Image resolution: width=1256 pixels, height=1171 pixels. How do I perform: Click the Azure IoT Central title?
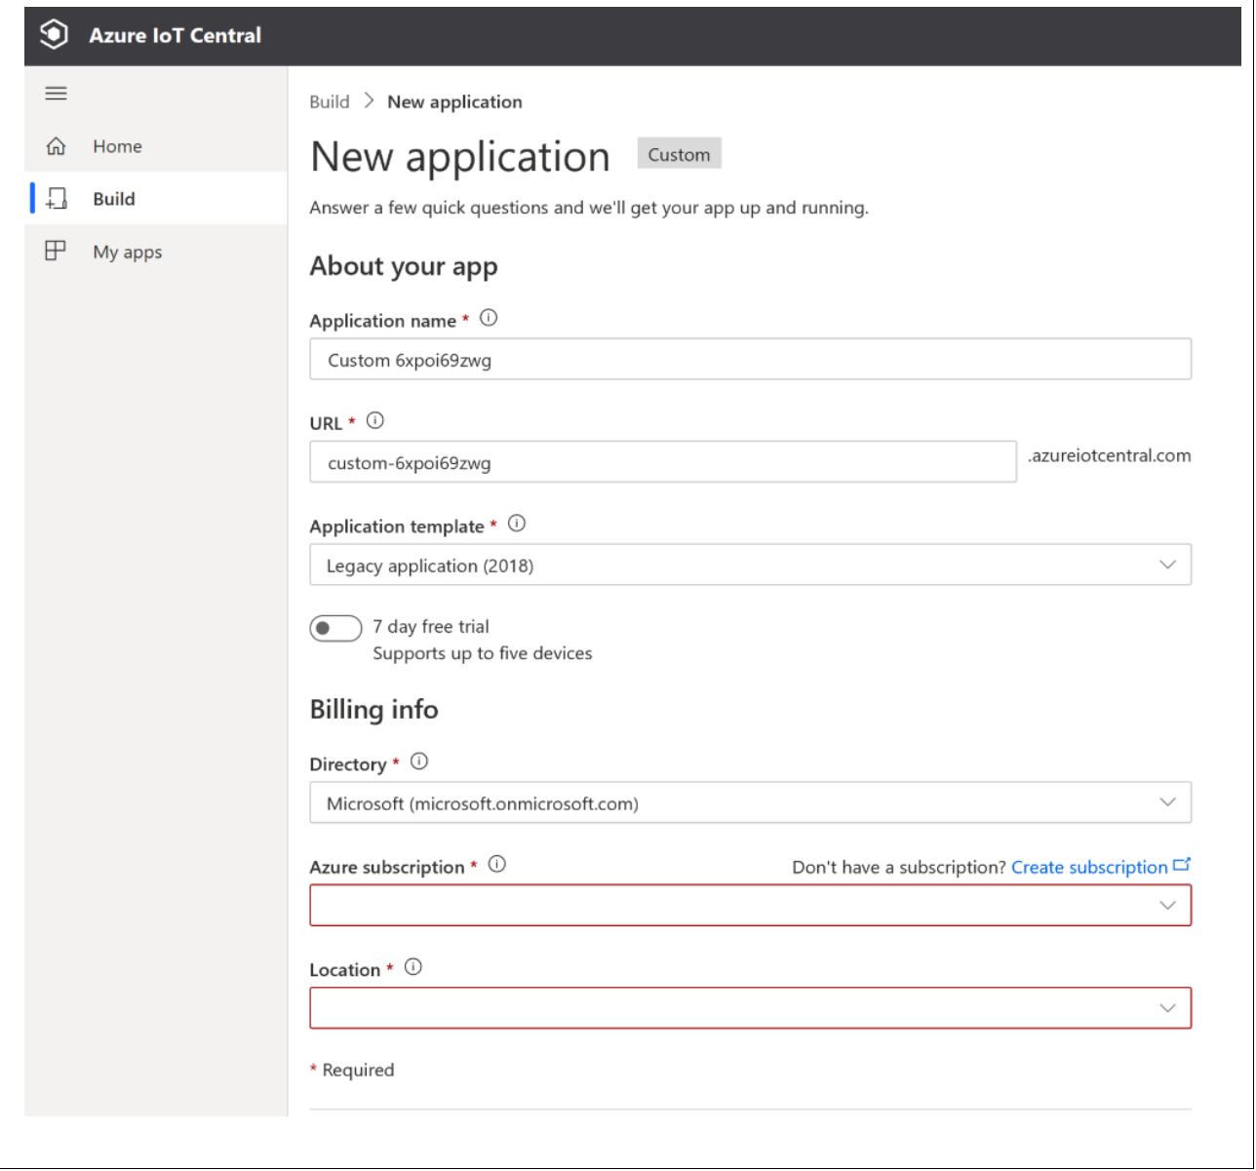(x=176, y=35)
